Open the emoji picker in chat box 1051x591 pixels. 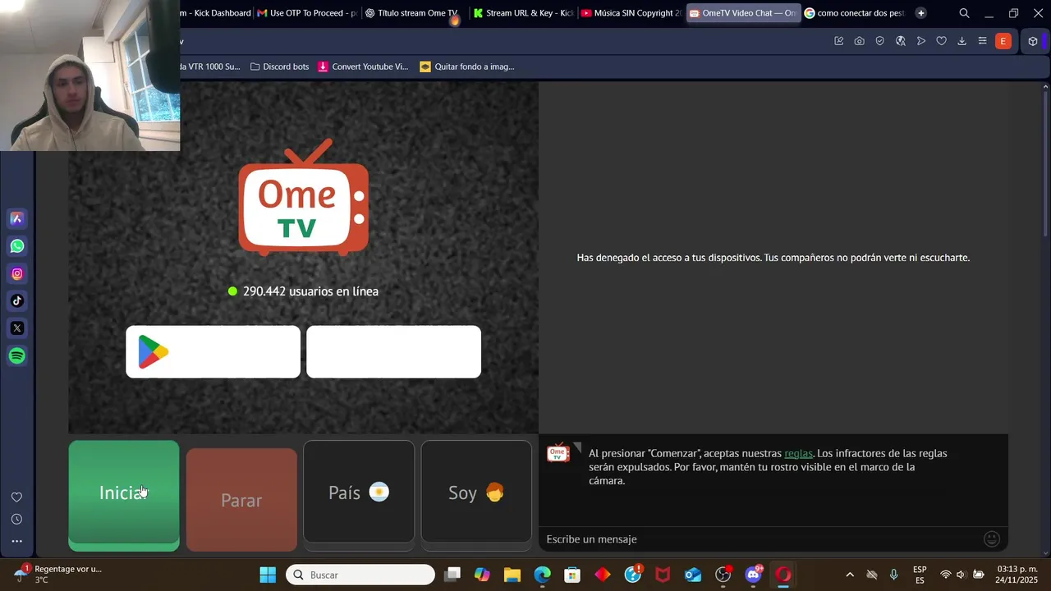coord(992,539)
